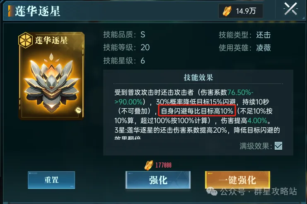307x204 pixels.
Task: Click the hexagon badge on skill card
Action: pos(25,40)
